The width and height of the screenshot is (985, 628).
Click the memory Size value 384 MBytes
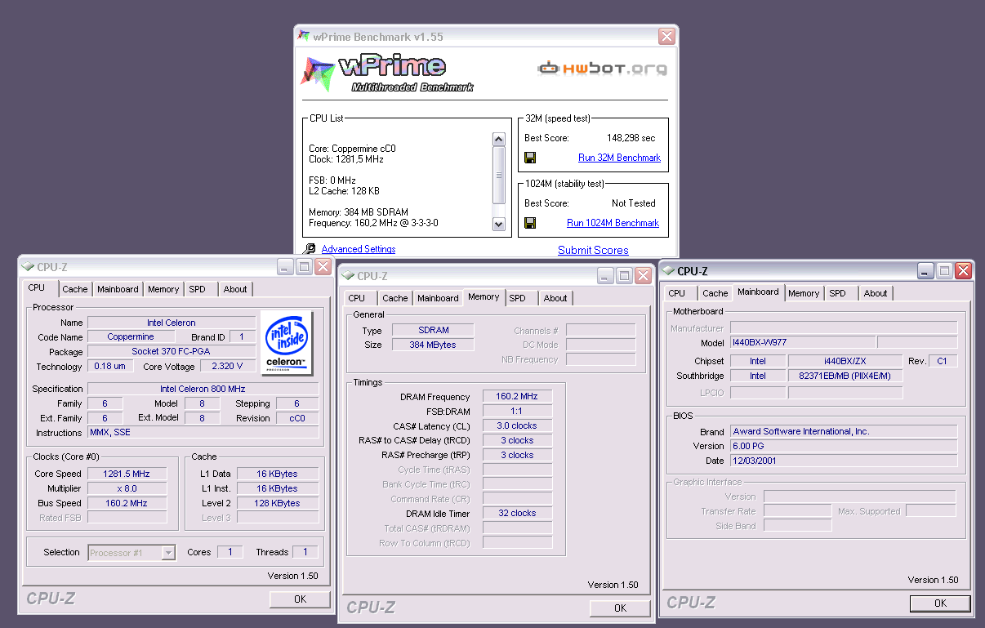click(x=433, y=345)
